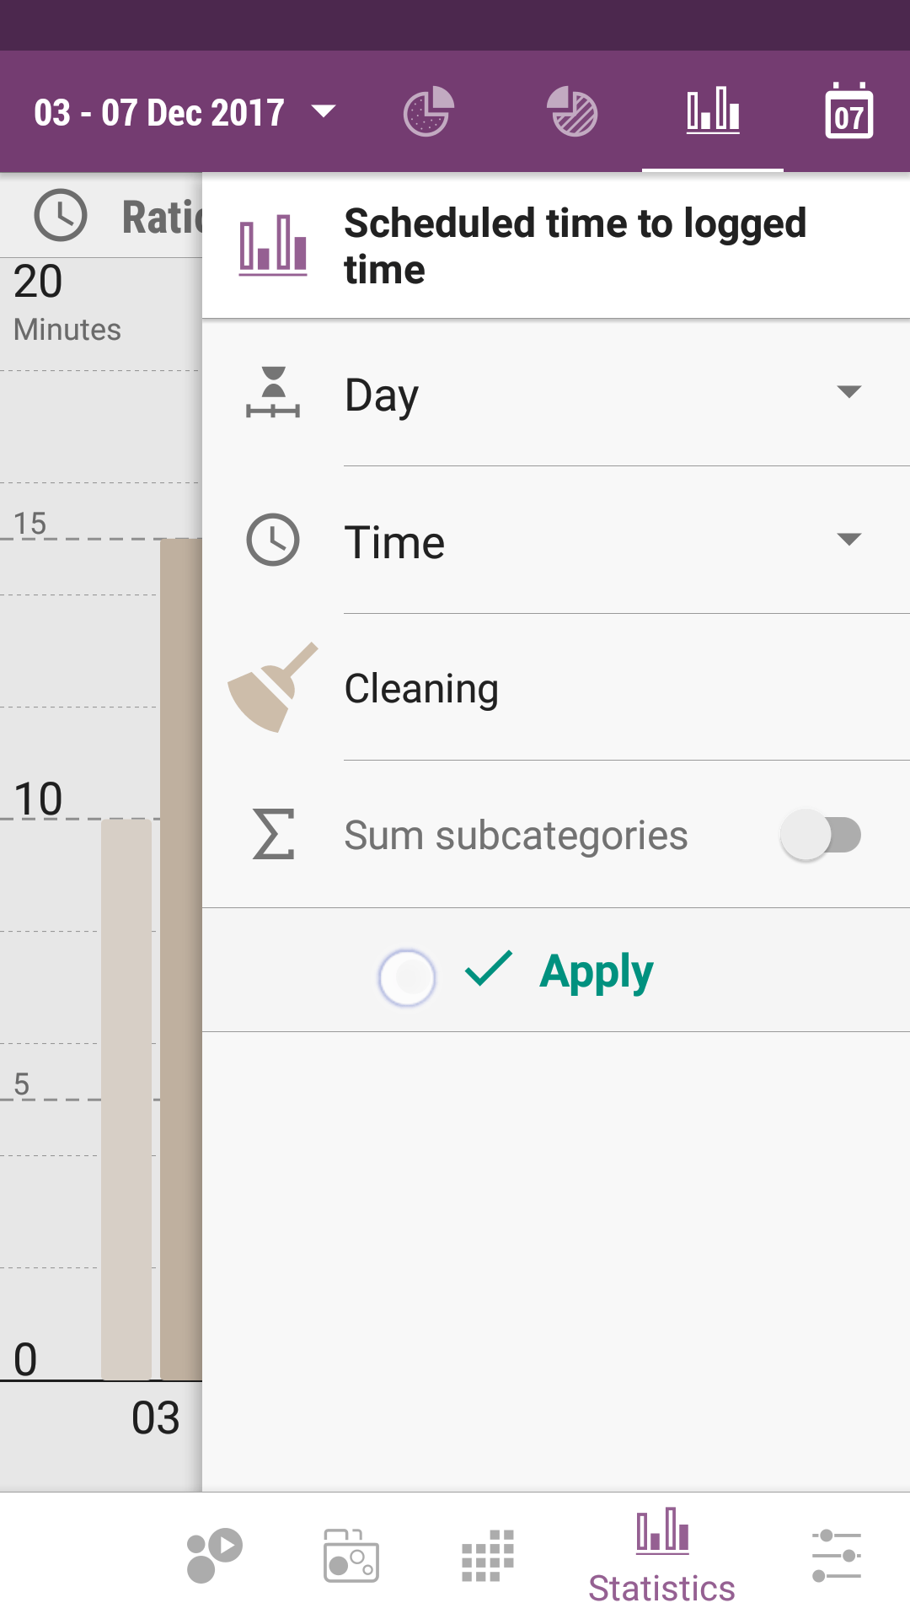Toggle the Sum subcategories switch
Viewport: 910px width, 1619px height.
[821, 836]
